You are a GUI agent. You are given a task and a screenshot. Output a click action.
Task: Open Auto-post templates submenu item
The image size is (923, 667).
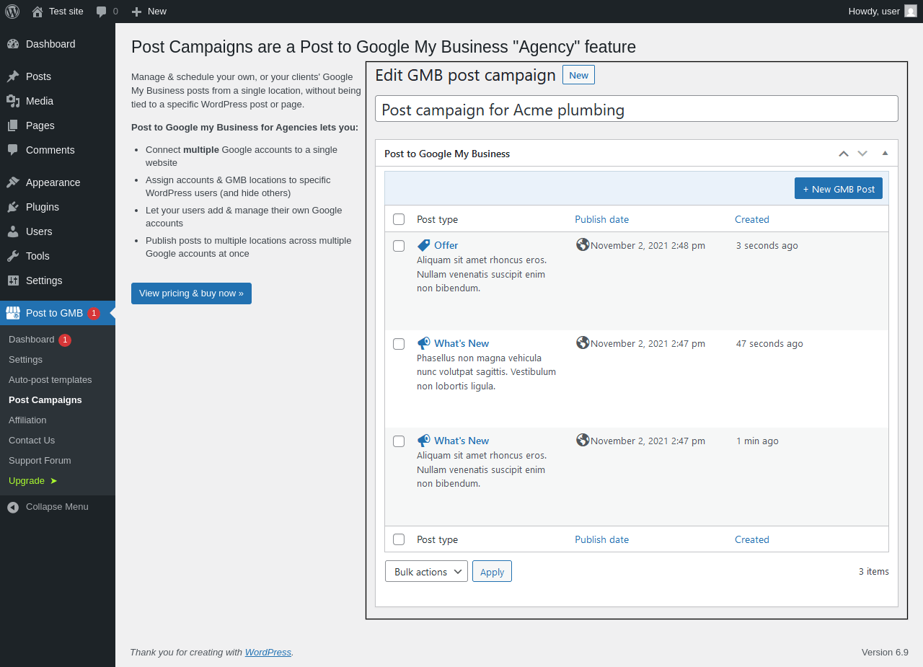pyautogui.click(x=50, y=380)
